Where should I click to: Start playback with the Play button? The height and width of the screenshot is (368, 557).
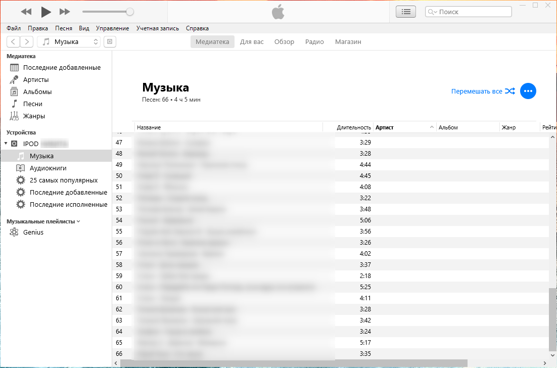click(x=45, y=12)
